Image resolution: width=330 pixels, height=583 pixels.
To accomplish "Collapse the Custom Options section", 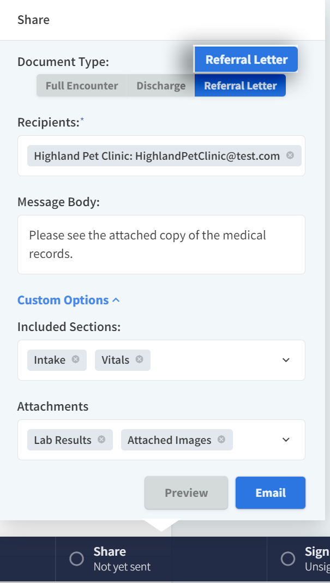I will (x=68, y=300).
